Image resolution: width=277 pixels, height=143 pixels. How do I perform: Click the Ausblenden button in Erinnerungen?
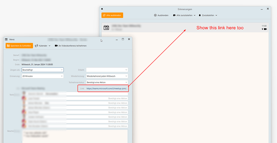tap(161, 15)
